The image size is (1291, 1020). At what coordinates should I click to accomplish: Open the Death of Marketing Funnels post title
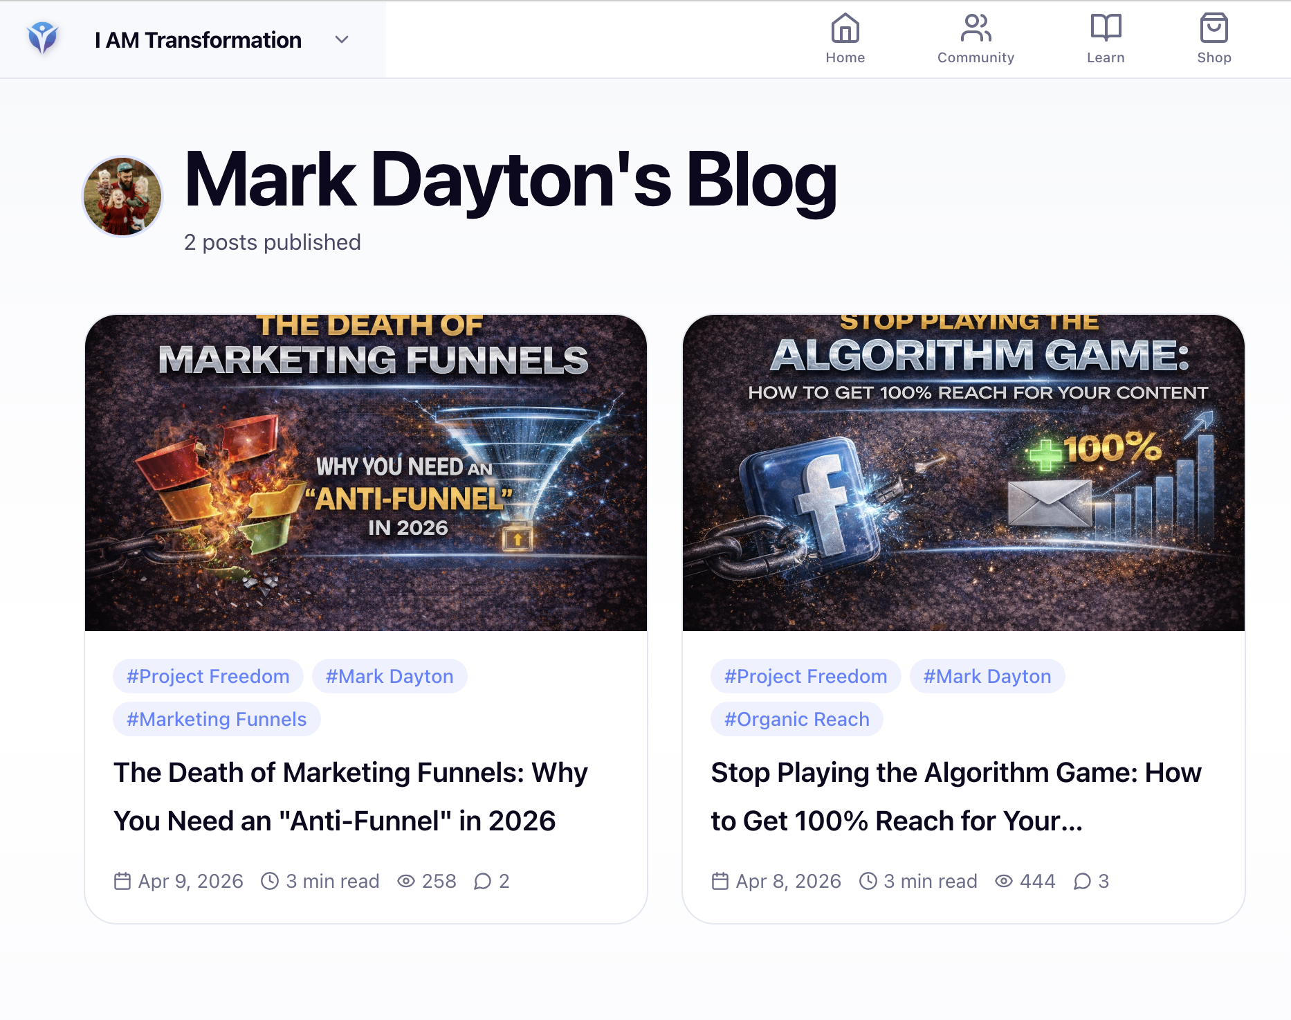click(x=351, y=796)
